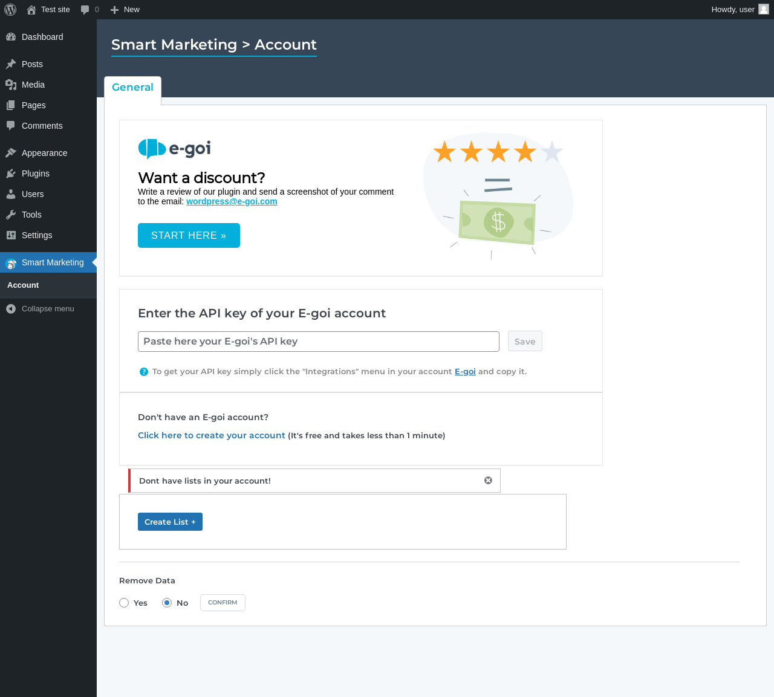
Task: Click the 'Dont have lists in your account!' text
Action: tap(205, 481)
